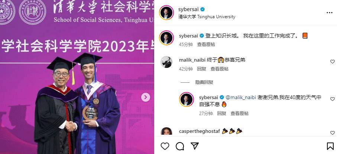Open casperthegh0staf's profile username

[x=199, y=131]
